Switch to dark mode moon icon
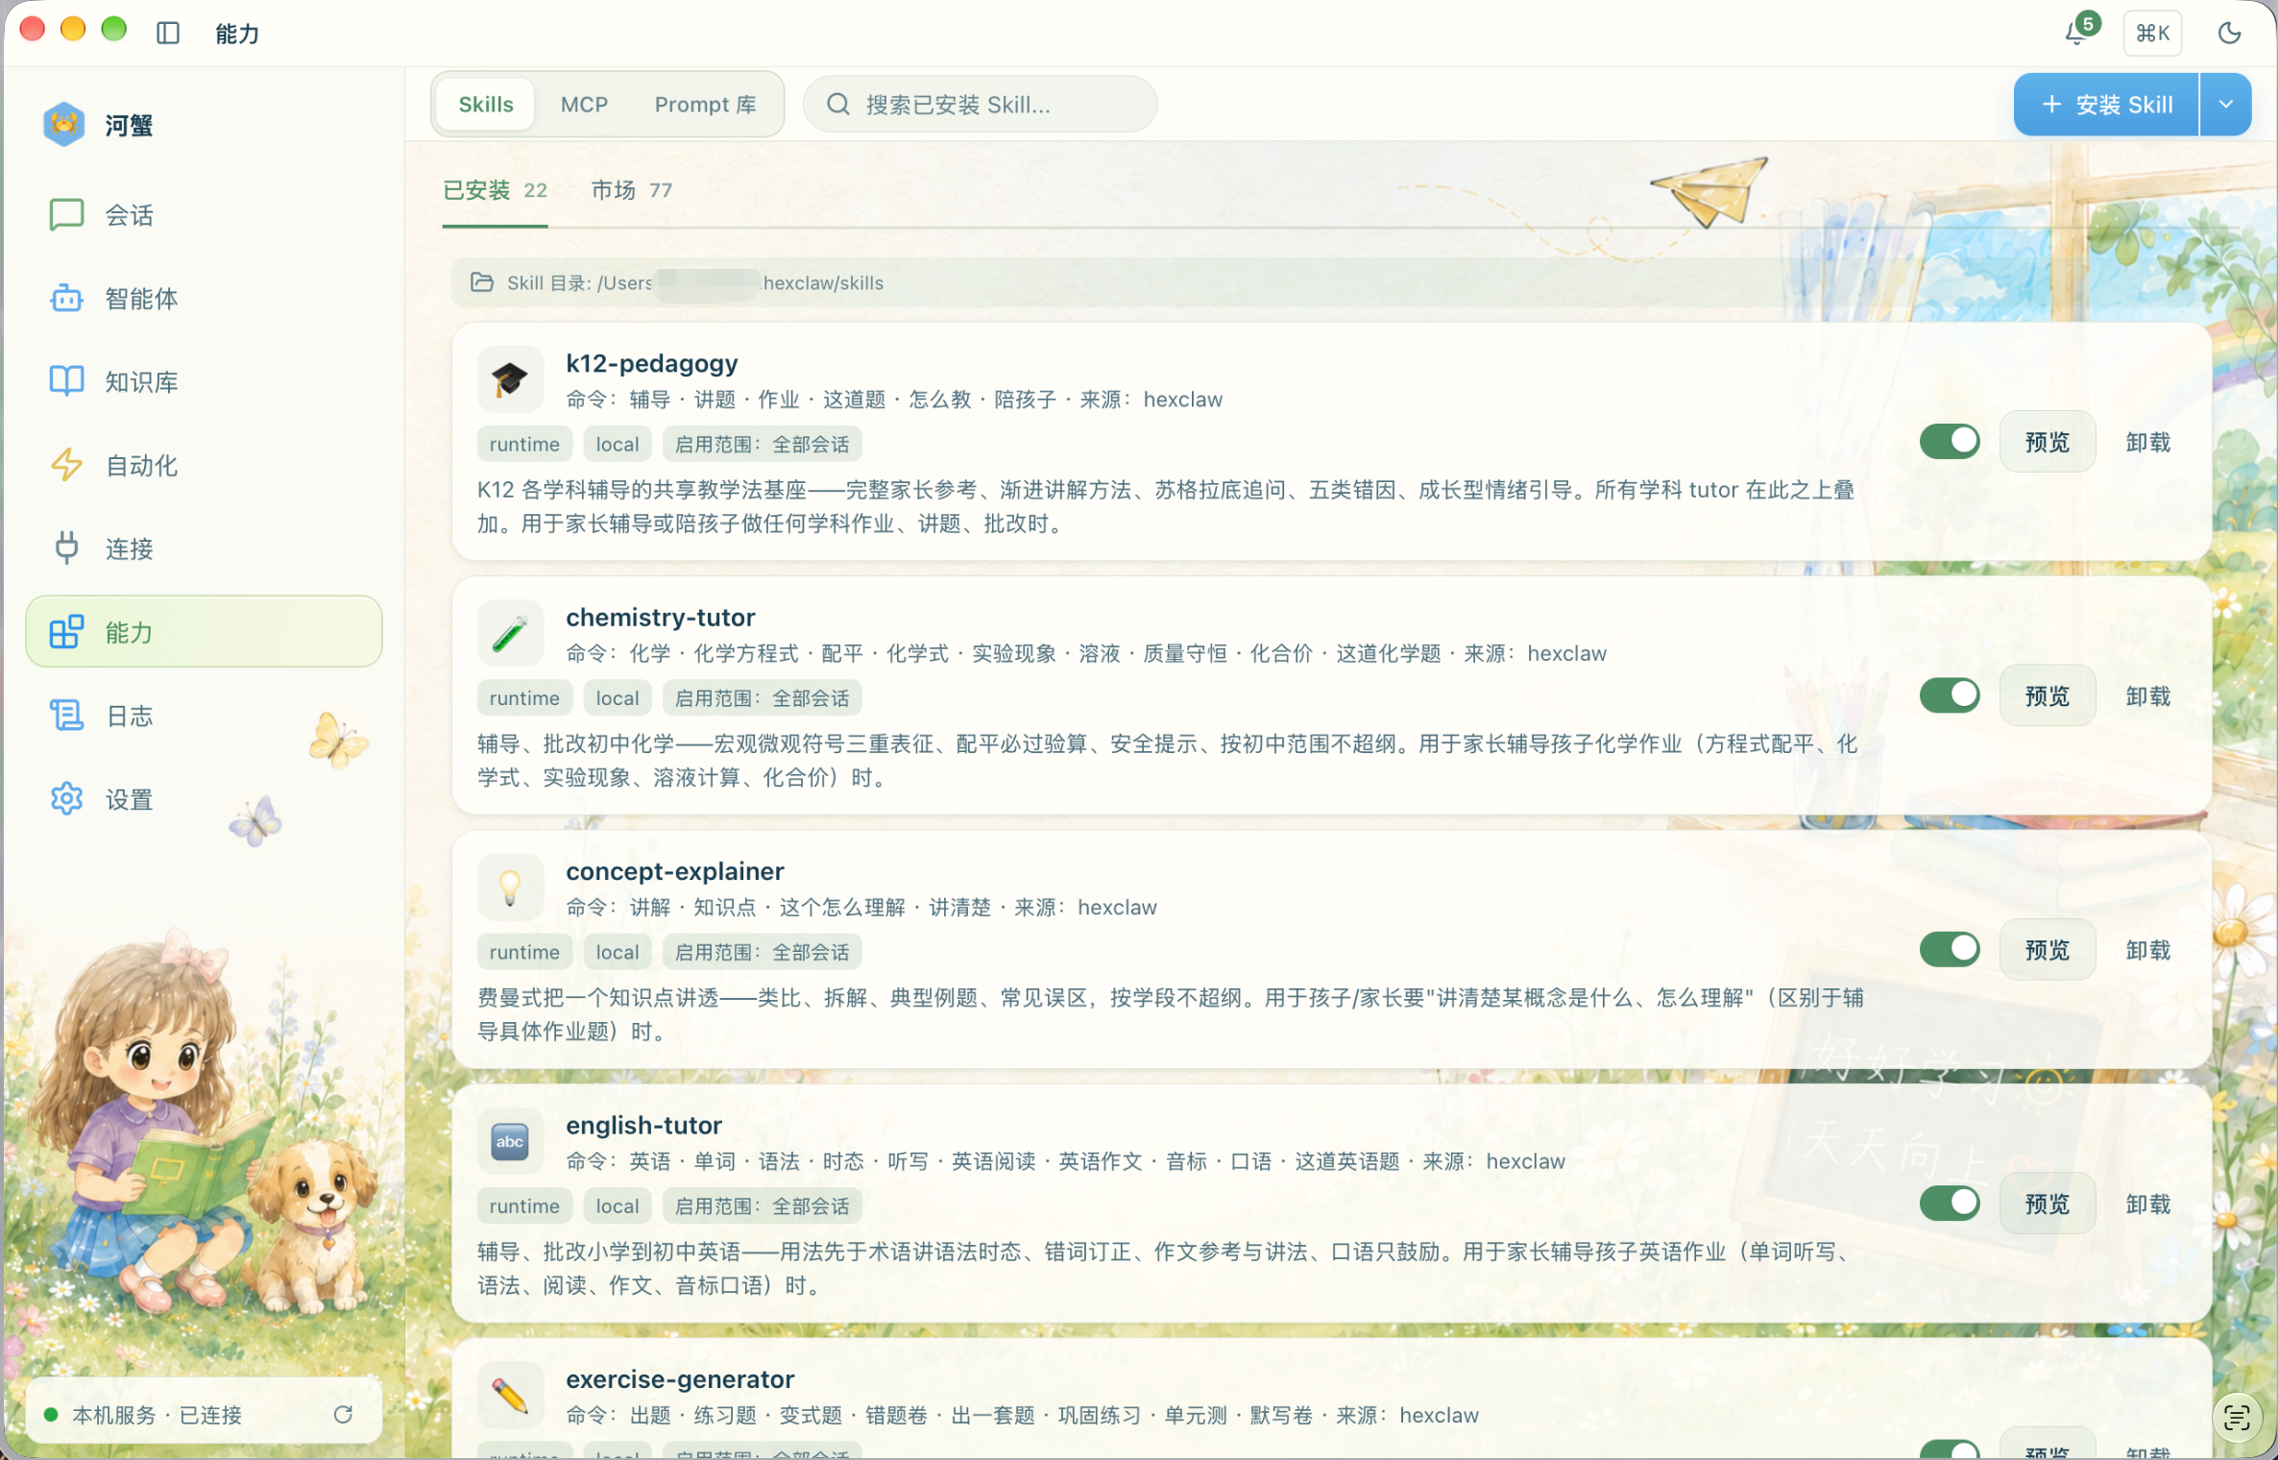 click(2230, 33)
